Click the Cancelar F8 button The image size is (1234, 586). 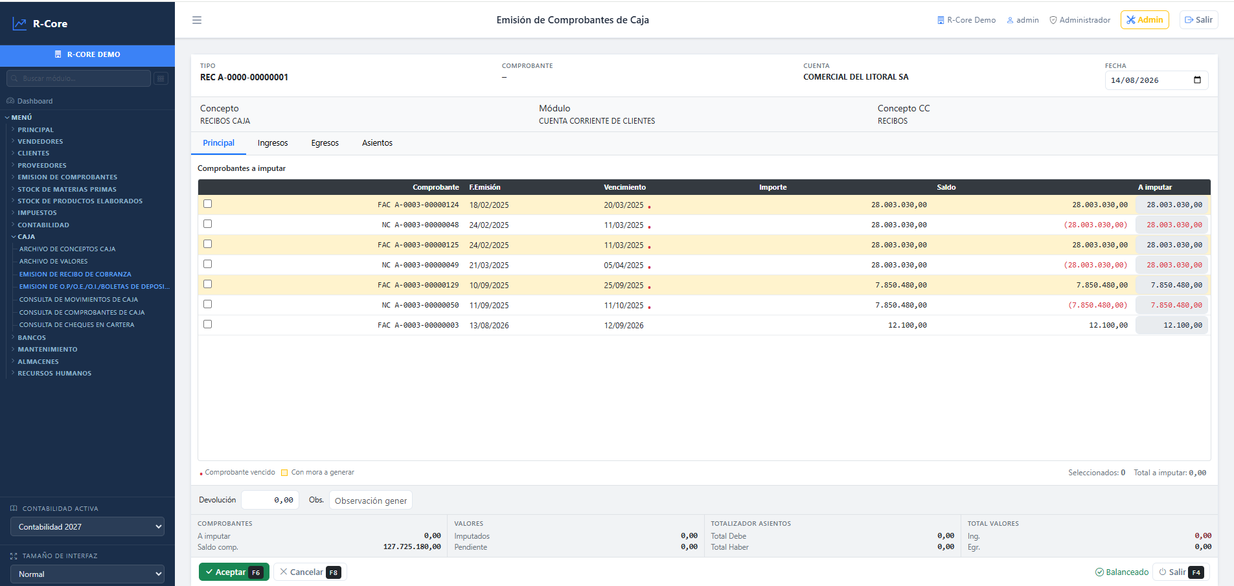pos(310,572)
